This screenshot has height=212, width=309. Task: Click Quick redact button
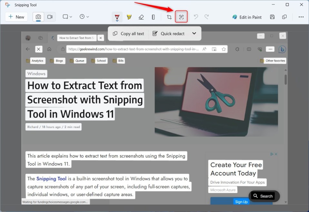pyautogui.click(x=168, y=33)
